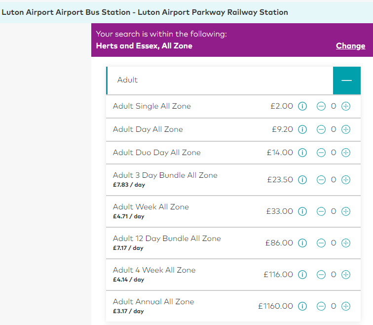Select Luton Airport route heading text
The height and width of the screenshot is (325, 373).
(x=145, y=12)
